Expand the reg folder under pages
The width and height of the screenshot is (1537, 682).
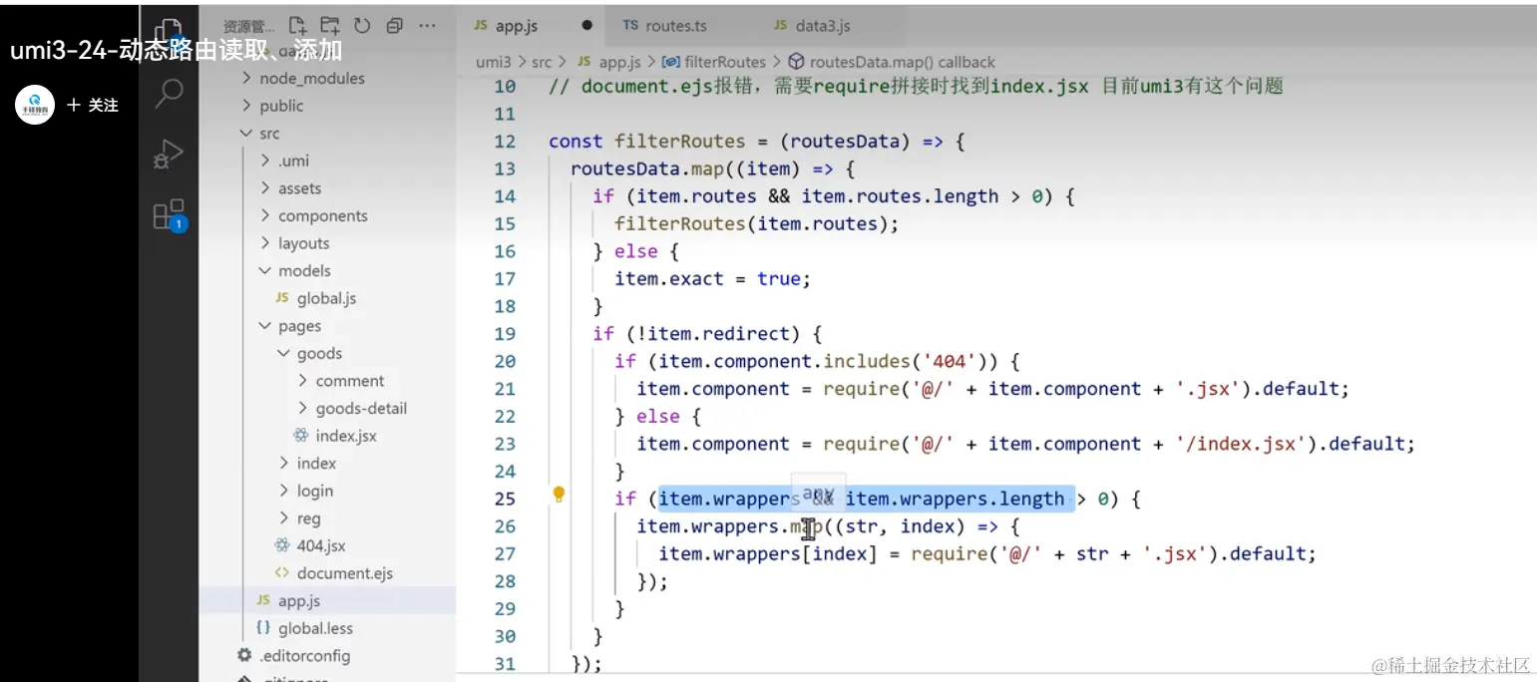308,518
